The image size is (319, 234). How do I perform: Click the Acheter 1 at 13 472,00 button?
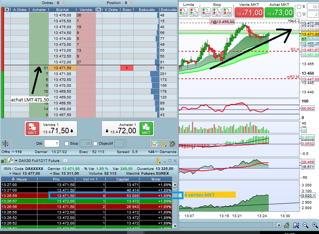(x=128, y=129)
